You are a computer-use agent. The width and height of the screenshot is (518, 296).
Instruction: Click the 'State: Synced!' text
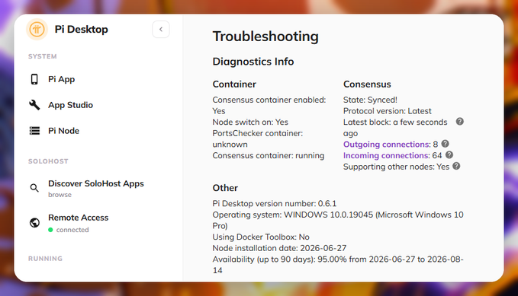click(370, 100)
